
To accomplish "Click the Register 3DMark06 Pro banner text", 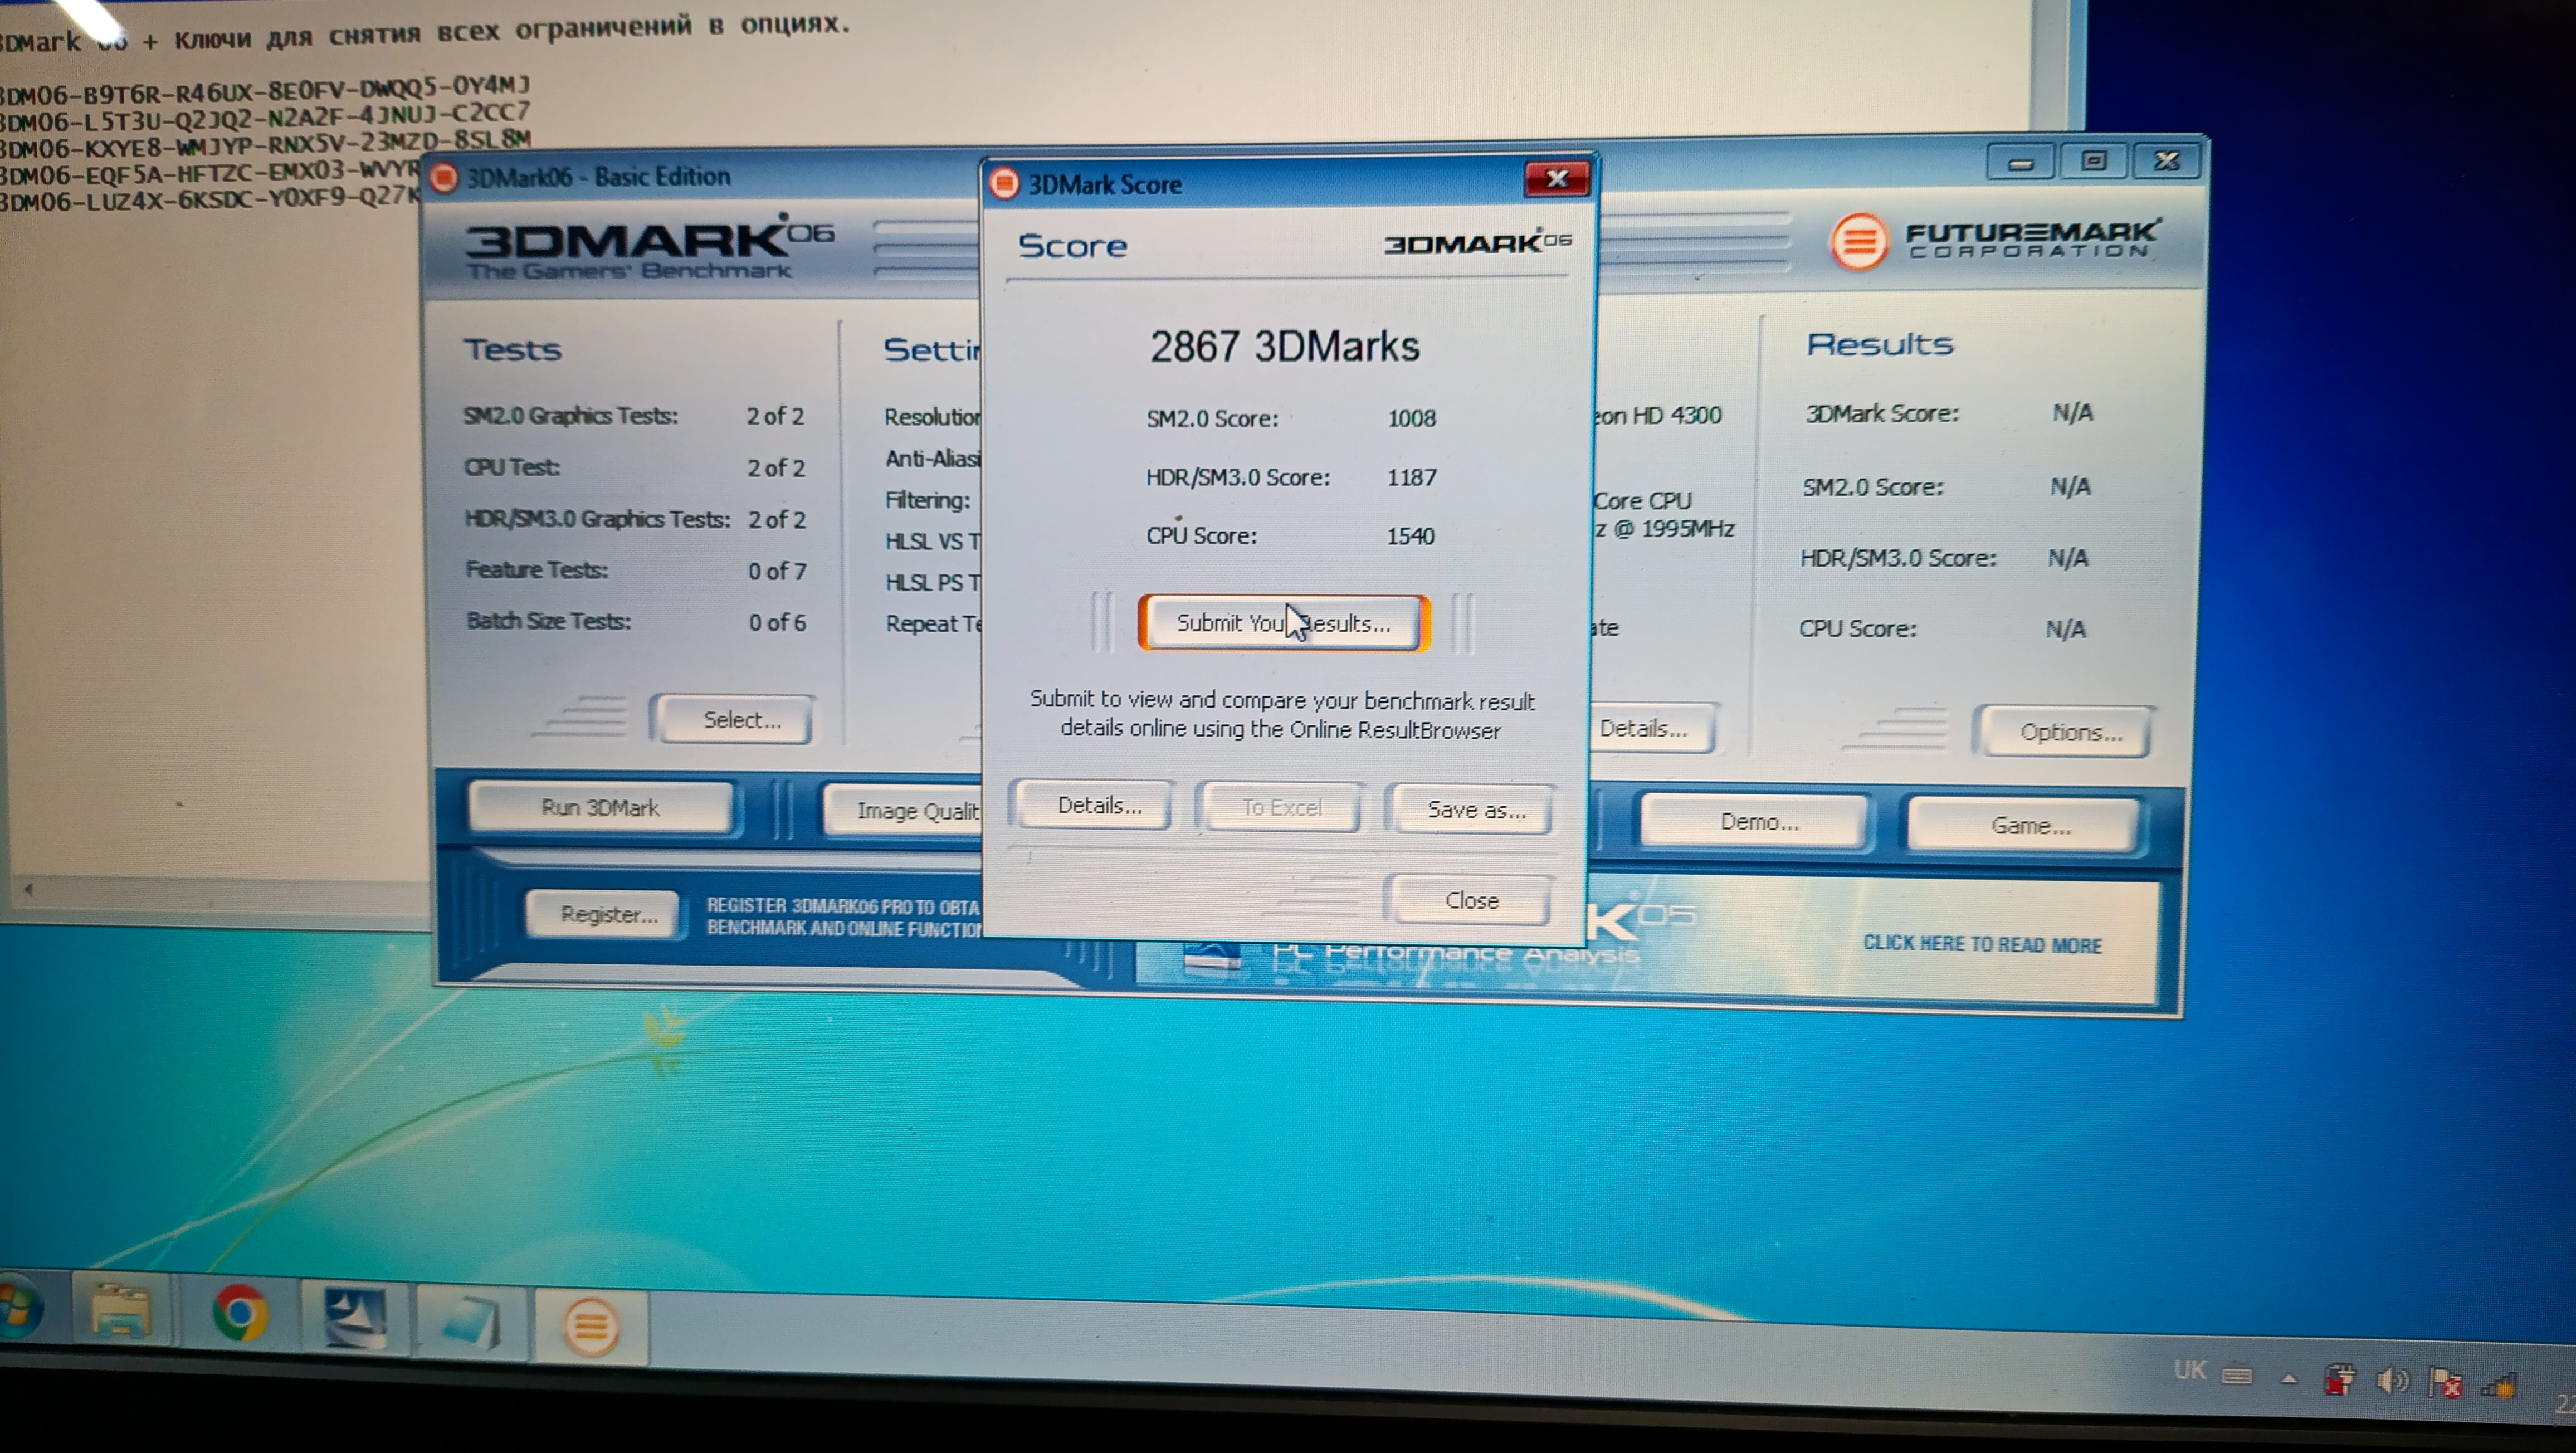I will [843, 917].
